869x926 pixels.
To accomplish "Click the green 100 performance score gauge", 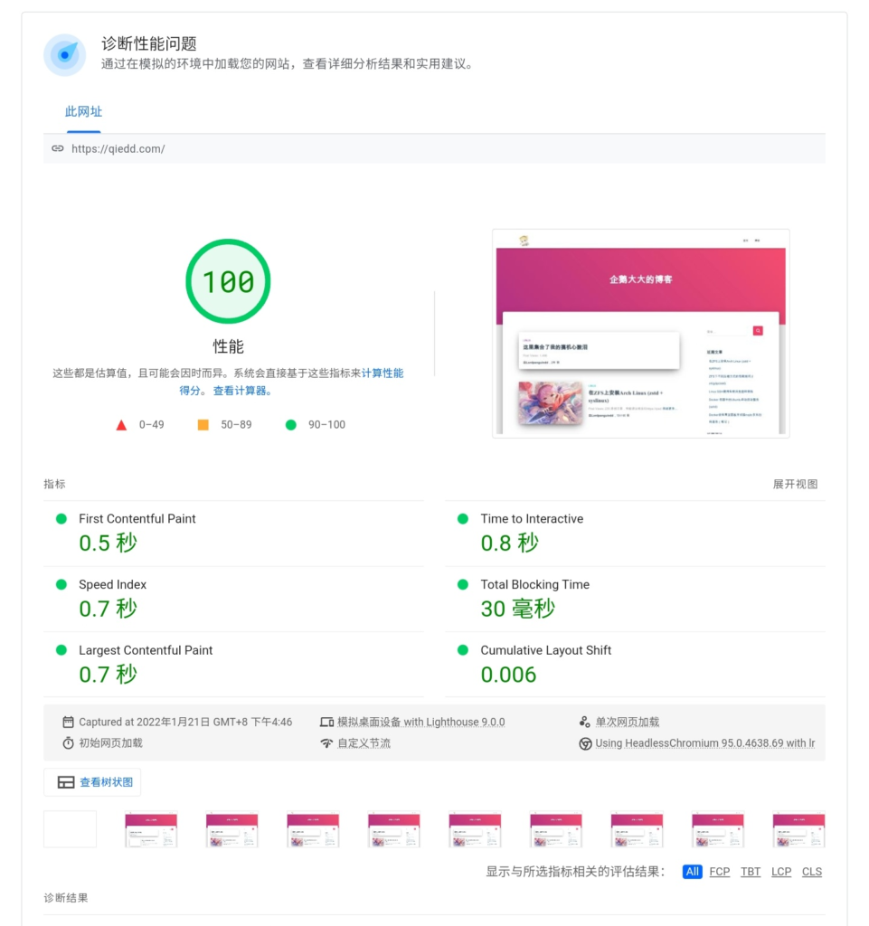I will coord(228,281).
